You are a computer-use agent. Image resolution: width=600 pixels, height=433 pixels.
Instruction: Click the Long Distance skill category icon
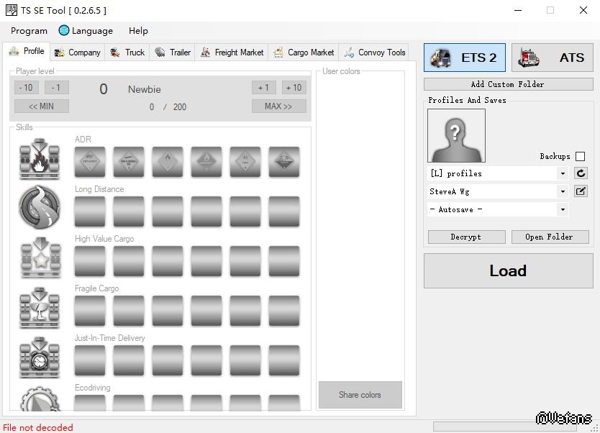(x=40, y=207)
